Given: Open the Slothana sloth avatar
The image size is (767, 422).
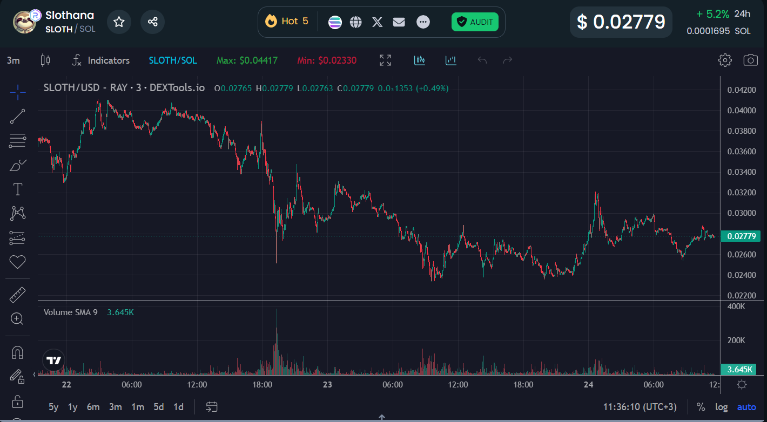Looking at the screenshot, I should [24, 22].
